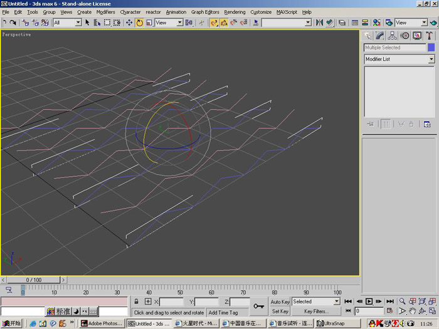Click the large Set Keys key button
Image resolution: width=439 pixels, height=329 pixels.
(259, 306)
